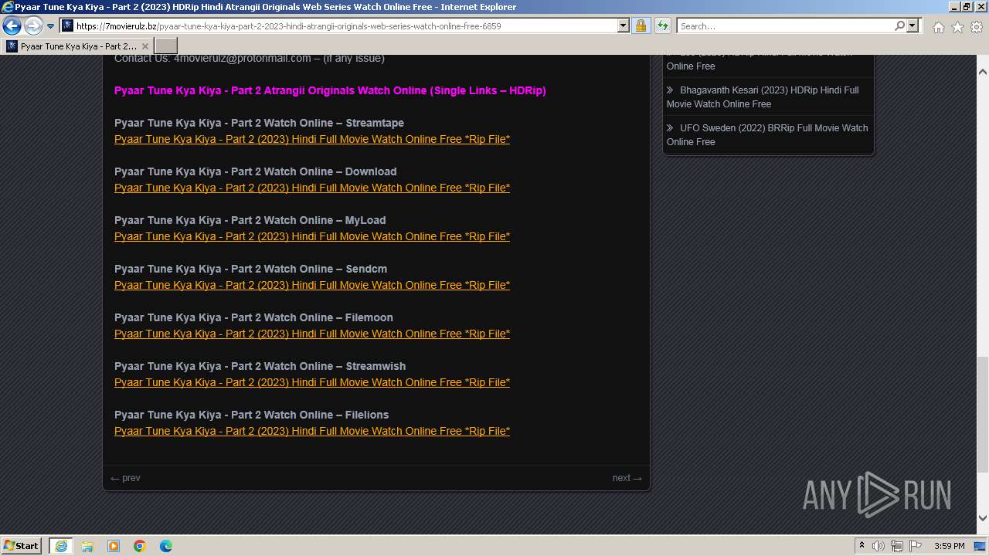
Task: Launch Microsoft Edge from taskbar
Action: tap(166, 546)
